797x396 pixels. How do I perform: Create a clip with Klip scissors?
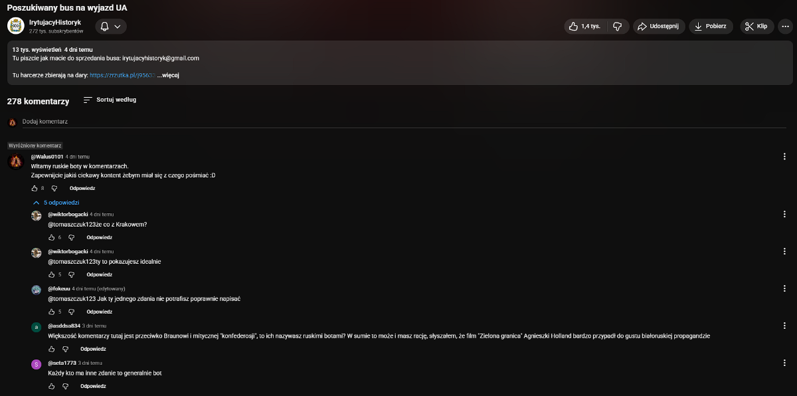coord(756,27)
